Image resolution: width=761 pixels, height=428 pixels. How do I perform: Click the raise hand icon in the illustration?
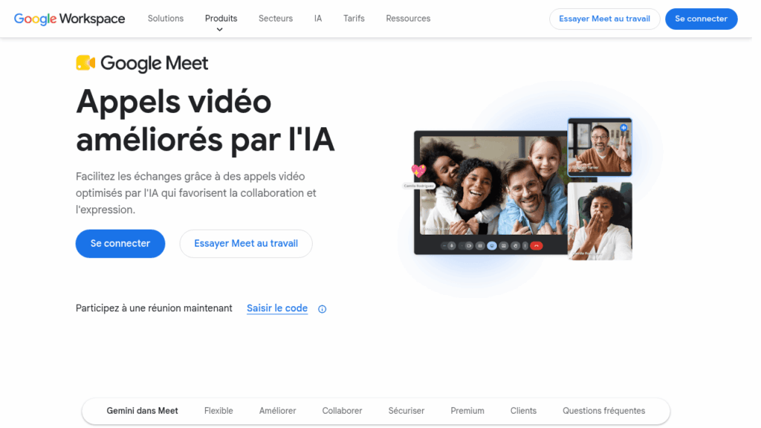click(x=516, y=246)
